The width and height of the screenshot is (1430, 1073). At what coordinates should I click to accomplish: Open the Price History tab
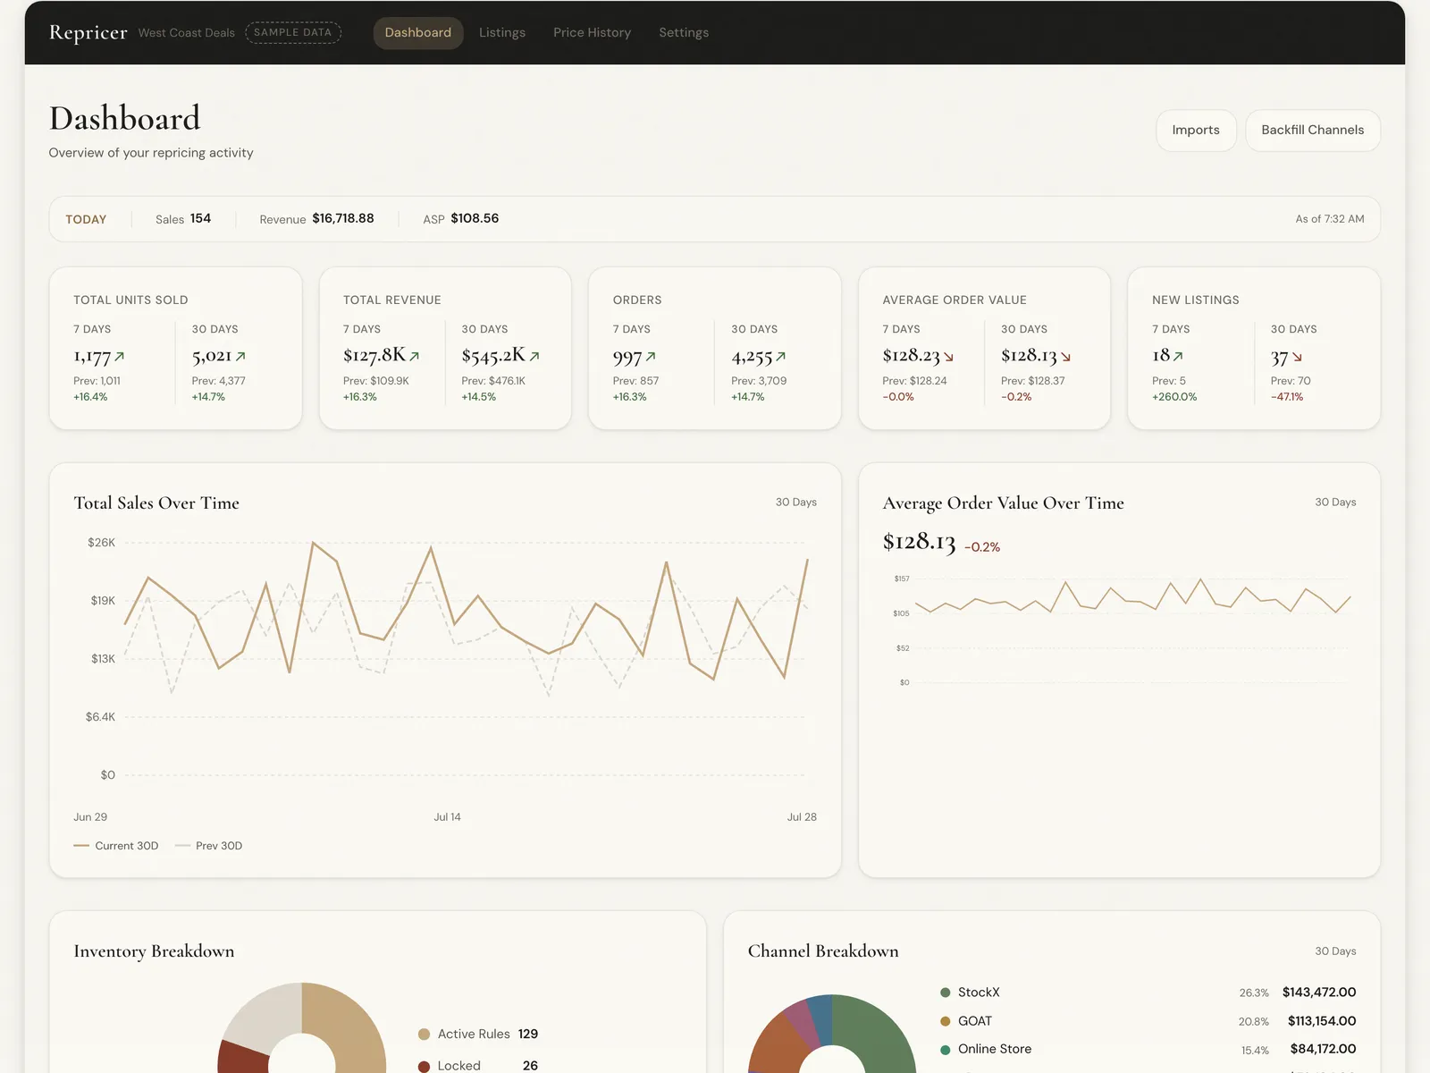coord(592,33)
